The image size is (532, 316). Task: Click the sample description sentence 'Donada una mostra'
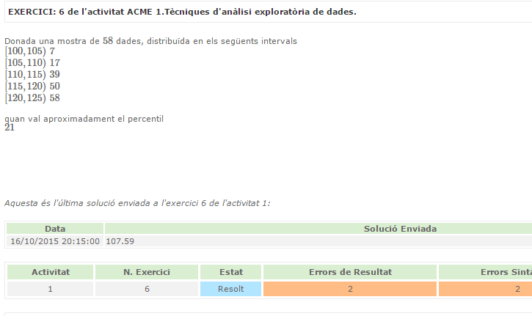[x=150, y=41]
